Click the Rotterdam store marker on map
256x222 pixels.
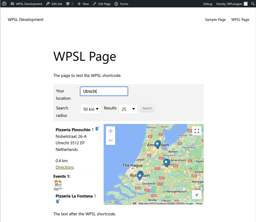(x=140, y=175)
